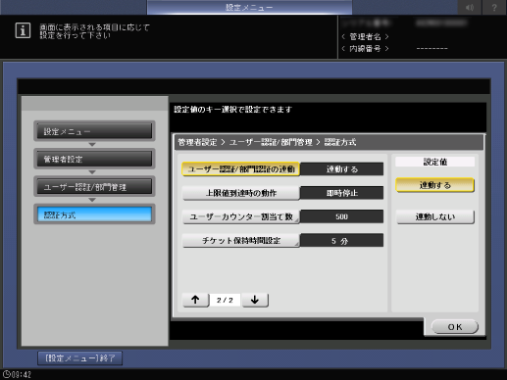Viewport: 507px width, 380px height.
Task: Click the 5 分 ticket time value
Action: (x=341, y=241)
